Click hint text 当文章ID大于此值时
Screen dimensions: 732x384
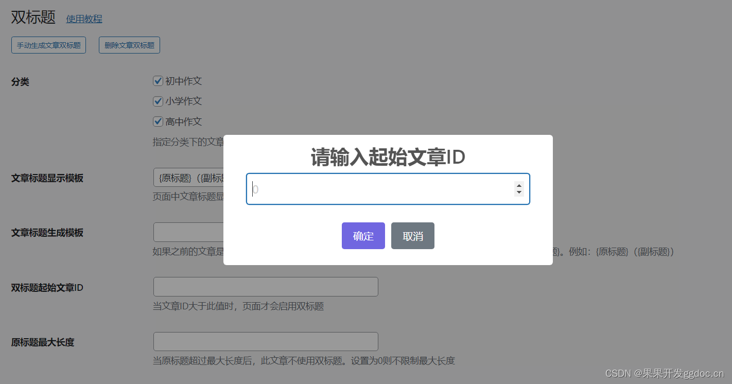[x=238, y=306]
